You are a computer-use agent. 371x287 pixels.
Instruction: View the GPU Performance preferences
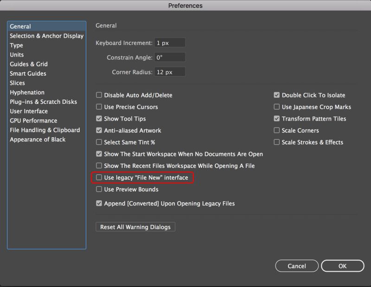(x=31, y=121)
